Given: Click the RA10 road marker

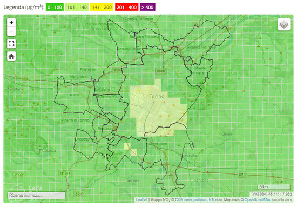Looking at the screenshot, I should 160,71.
